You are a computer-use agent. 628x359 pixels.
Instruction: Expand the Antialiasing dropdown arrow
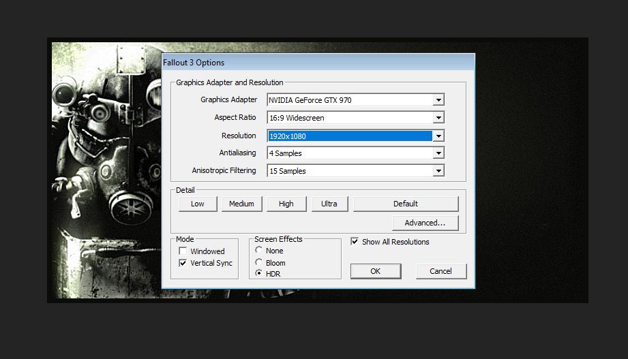tap(438, 153)
